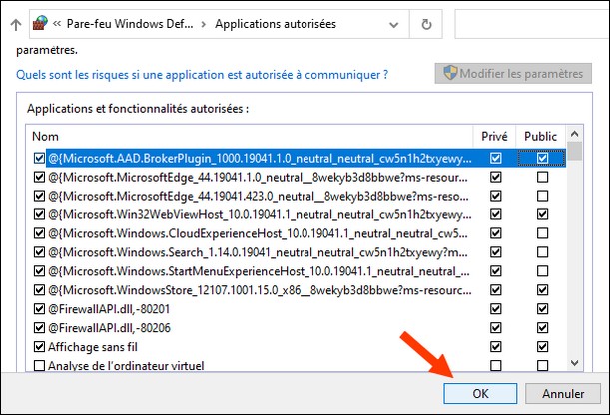The width and height of the screenshot is (610, 415).
Task: Click the list scrollbar thumb
Action: (574, 151)
